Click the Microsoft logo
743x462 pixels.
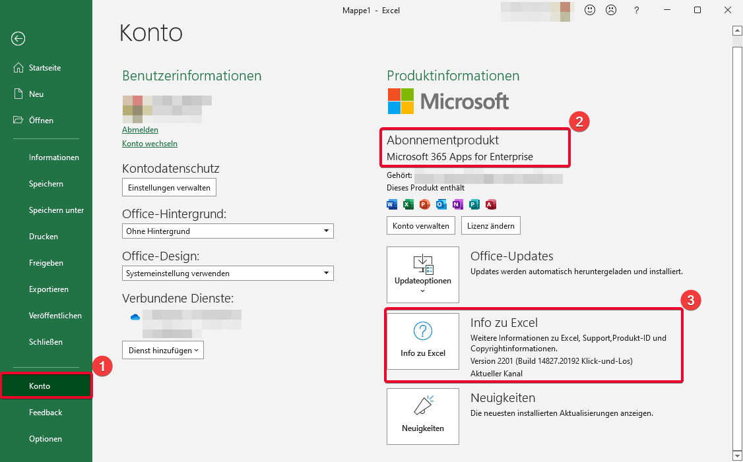448,101
